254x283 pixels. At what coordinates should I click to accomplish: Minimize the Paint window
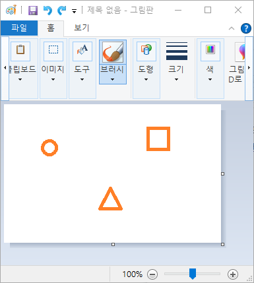(x=178, y=10)
